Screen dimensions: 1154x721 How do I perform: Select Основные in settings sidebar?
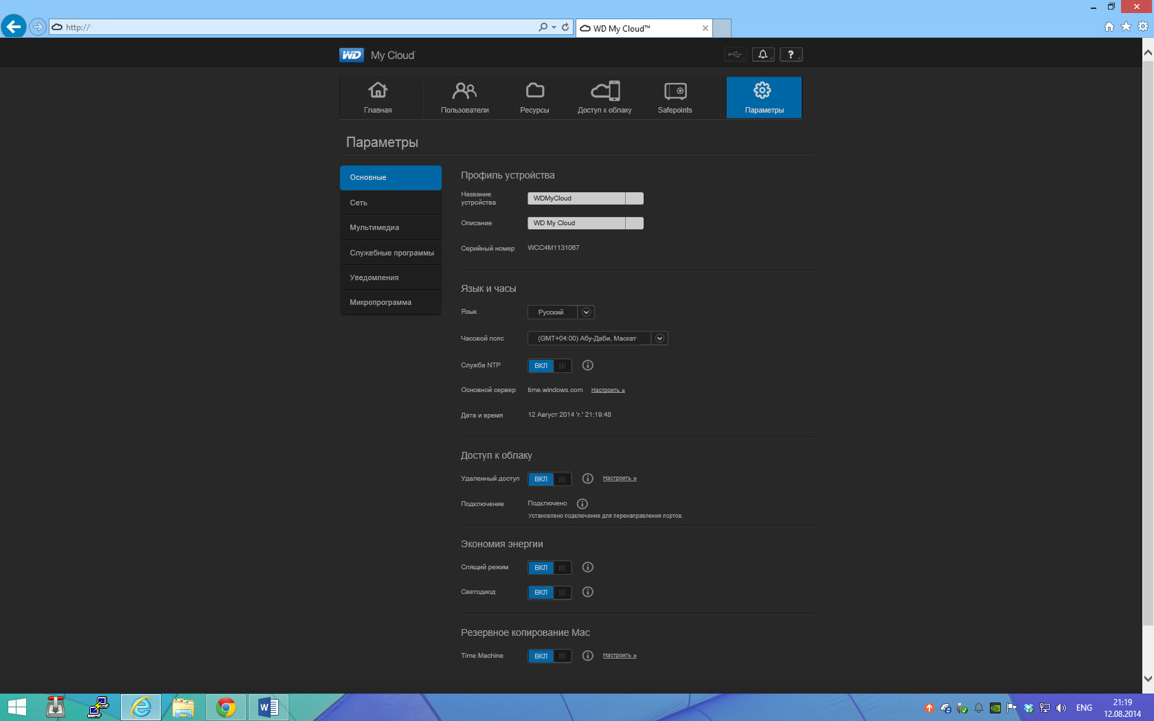pyautogui.click(x=390, y=178)
